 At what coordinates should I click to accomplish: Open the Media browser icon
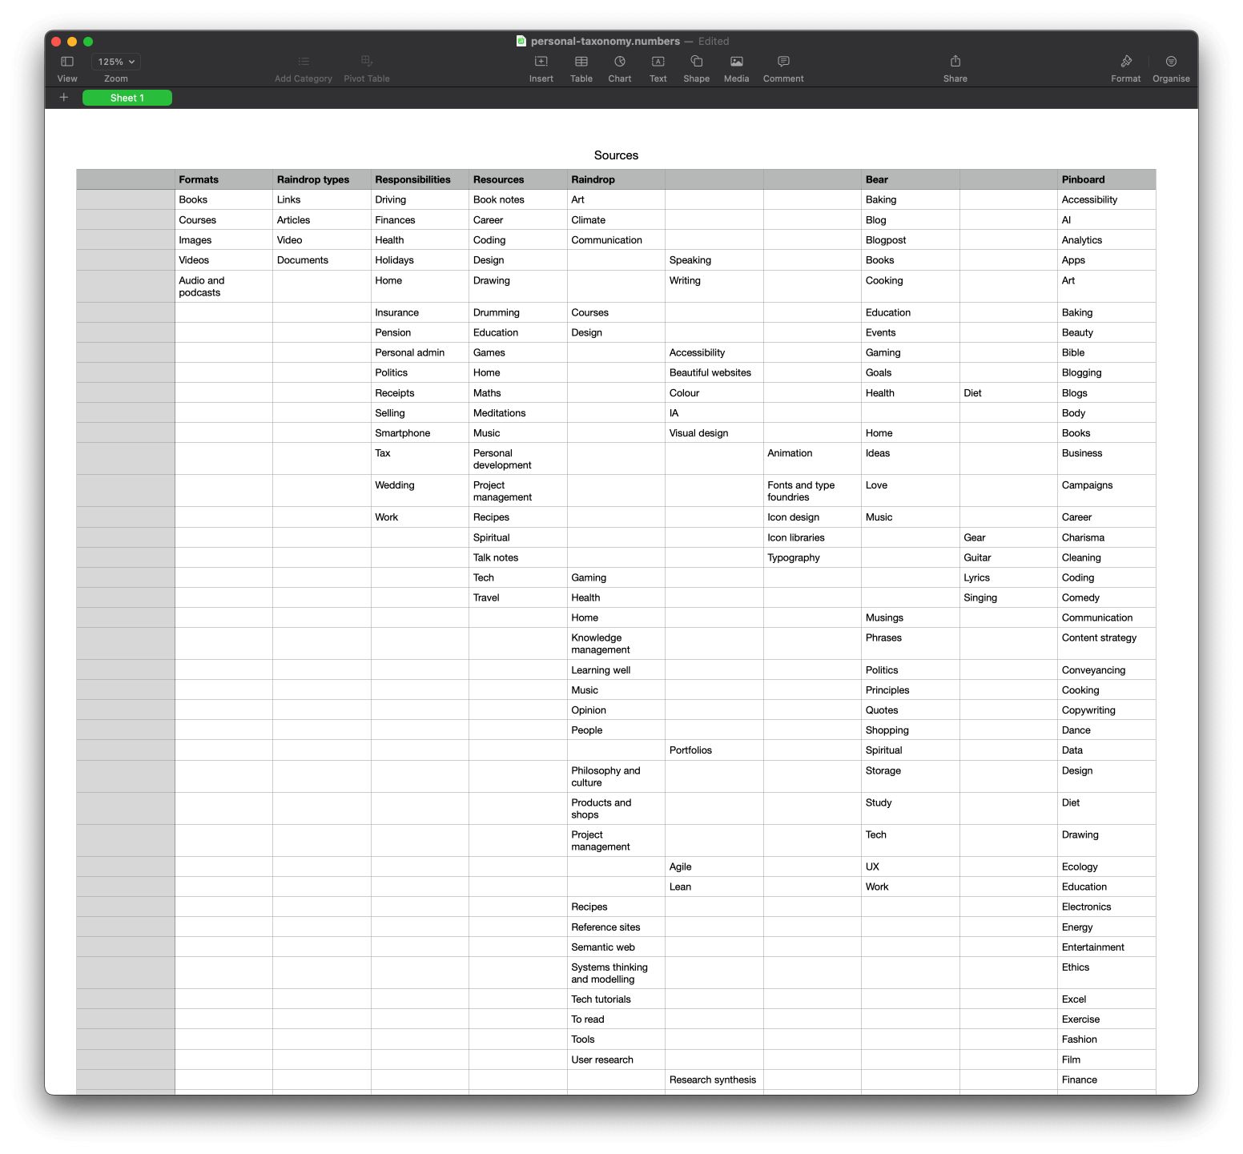coord(736,67)
